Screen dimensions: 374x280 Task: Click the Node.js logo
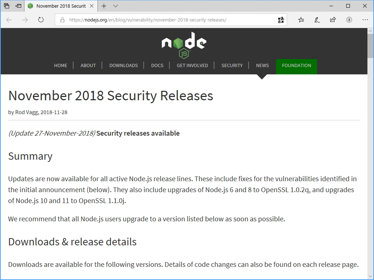click(x=184, y=44)
